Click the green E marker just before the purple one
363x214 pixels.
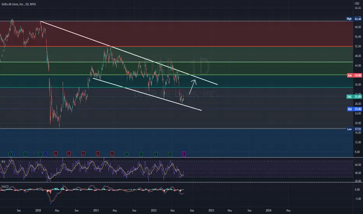170,154
